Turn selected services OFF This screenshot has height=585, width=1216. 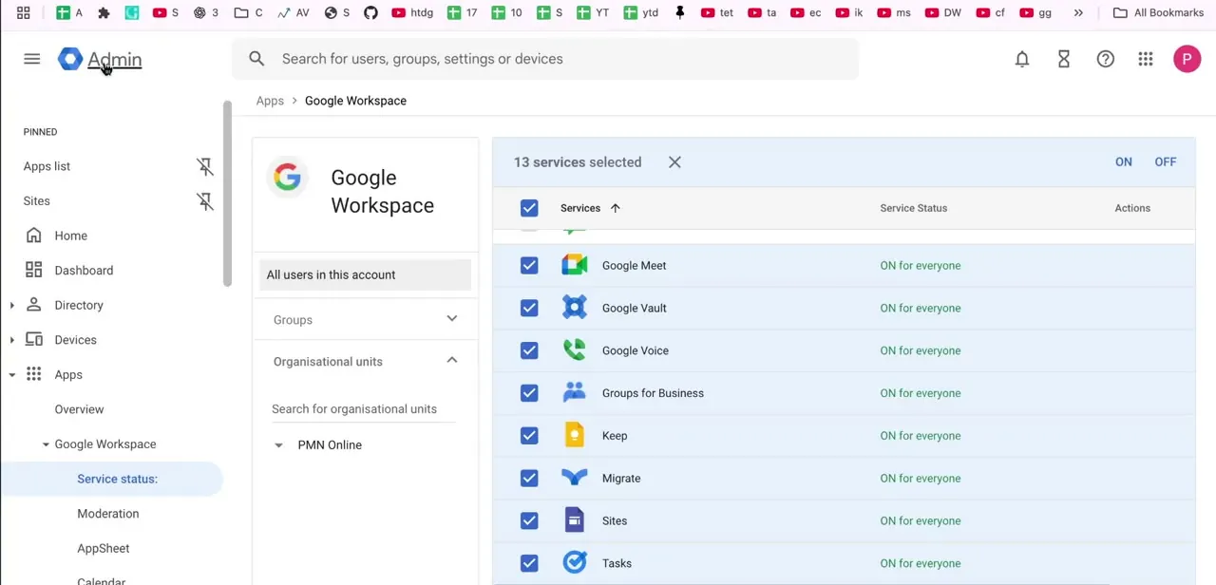[x=1166, y=161]
